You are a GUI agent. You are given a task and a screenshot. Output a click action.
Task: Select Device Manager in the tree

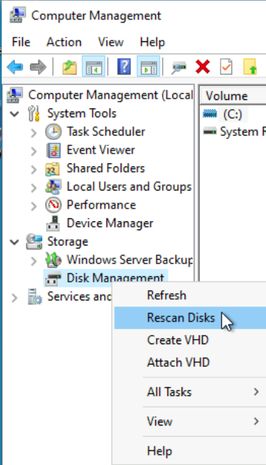pyautogui.click(x=110, y=223)
